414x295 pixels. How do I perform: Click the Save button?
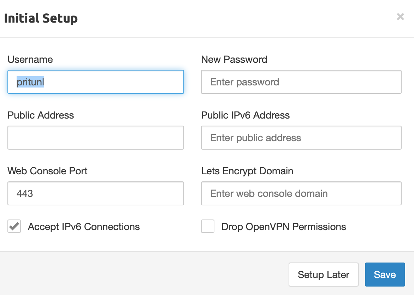(385, 275)
